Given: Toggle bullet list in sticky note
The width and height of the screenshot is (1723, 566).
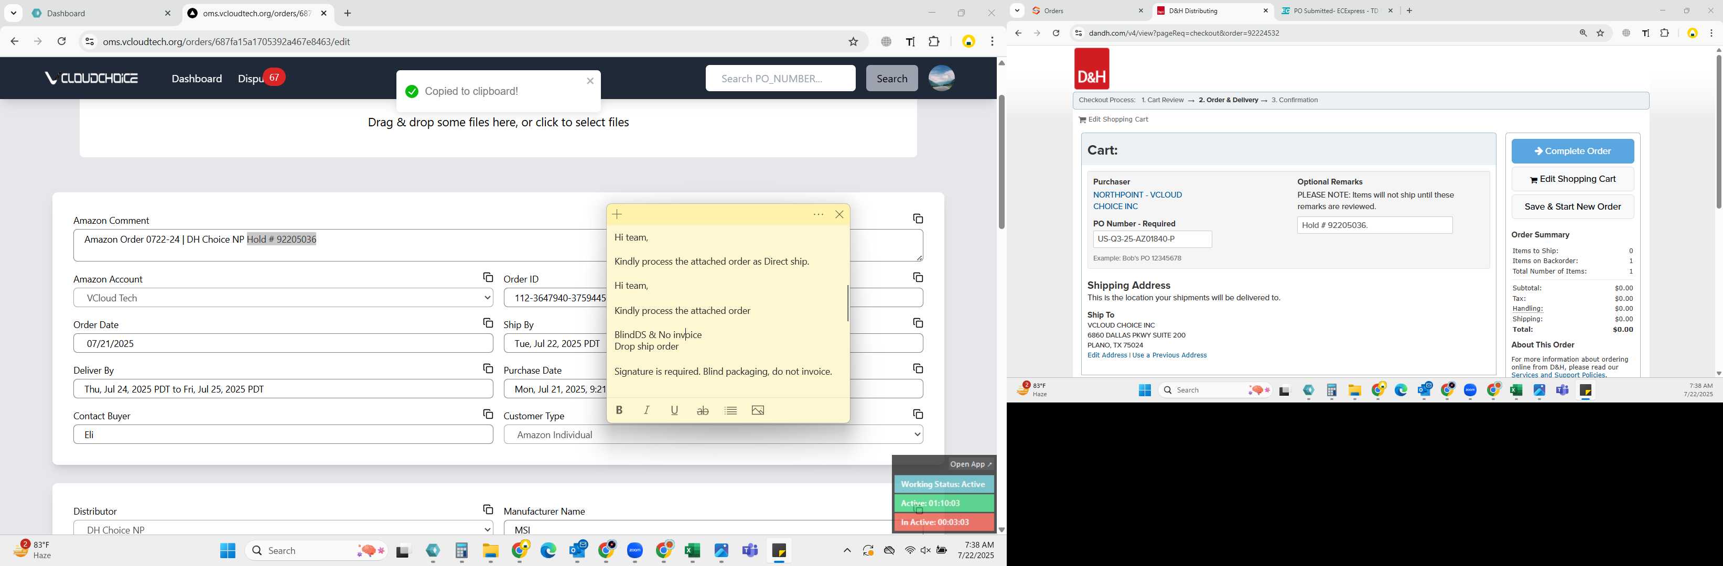Looking at the screenshot, I should [x=730, y=410].
